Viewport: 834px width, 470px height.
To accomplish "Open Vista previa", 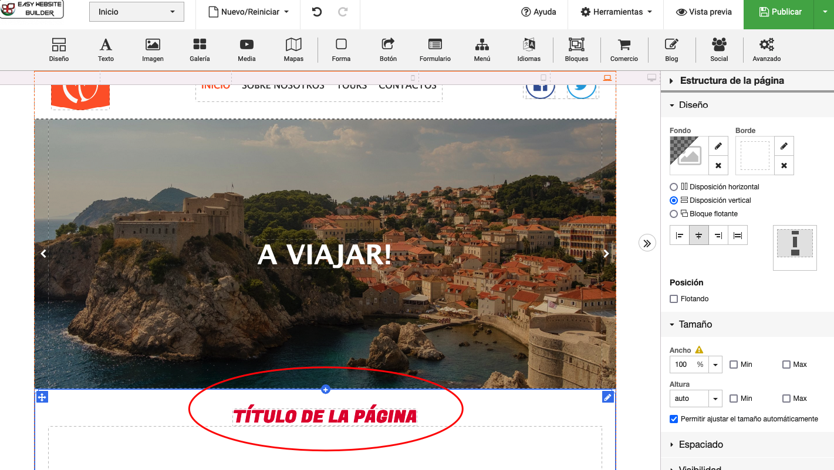I will click(x=704, y=12).
